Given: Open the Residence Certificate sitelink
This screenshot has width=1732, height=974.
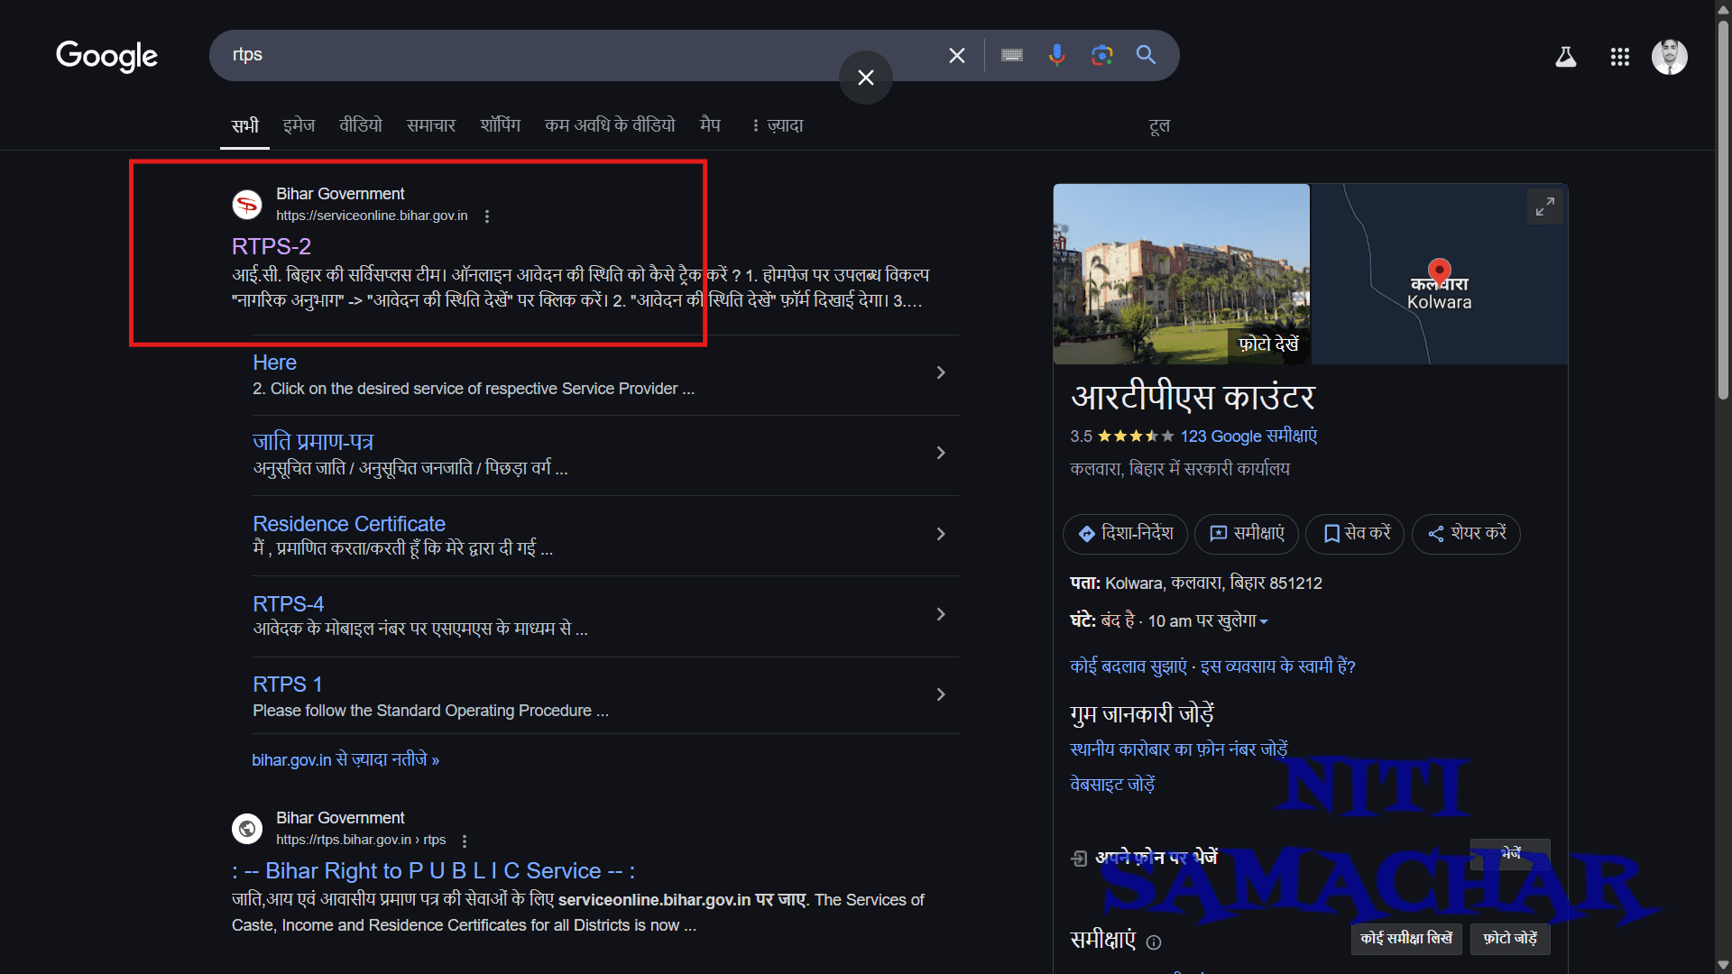Looking at the screenshot, I should [349, 524].
